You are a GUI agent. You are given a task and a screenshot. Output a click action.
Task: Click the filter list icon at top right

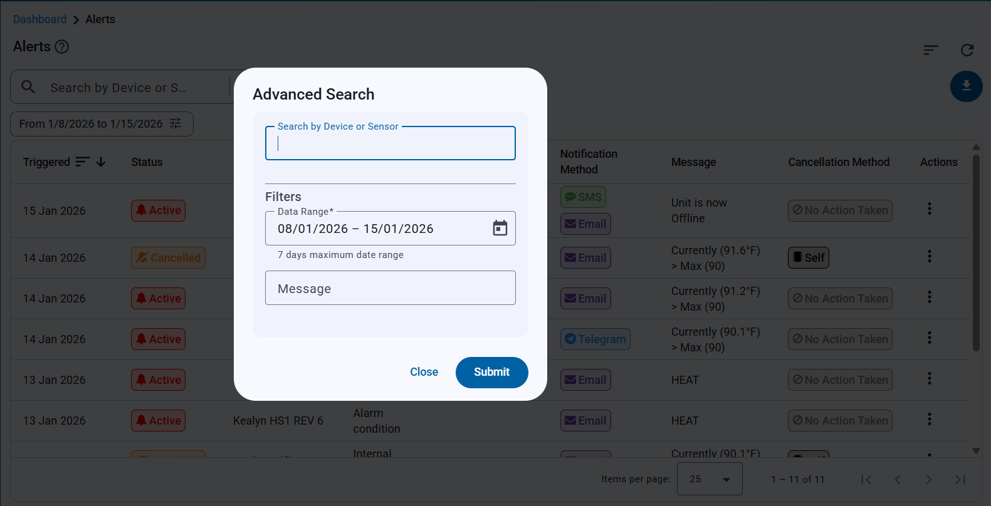[931, 50]
